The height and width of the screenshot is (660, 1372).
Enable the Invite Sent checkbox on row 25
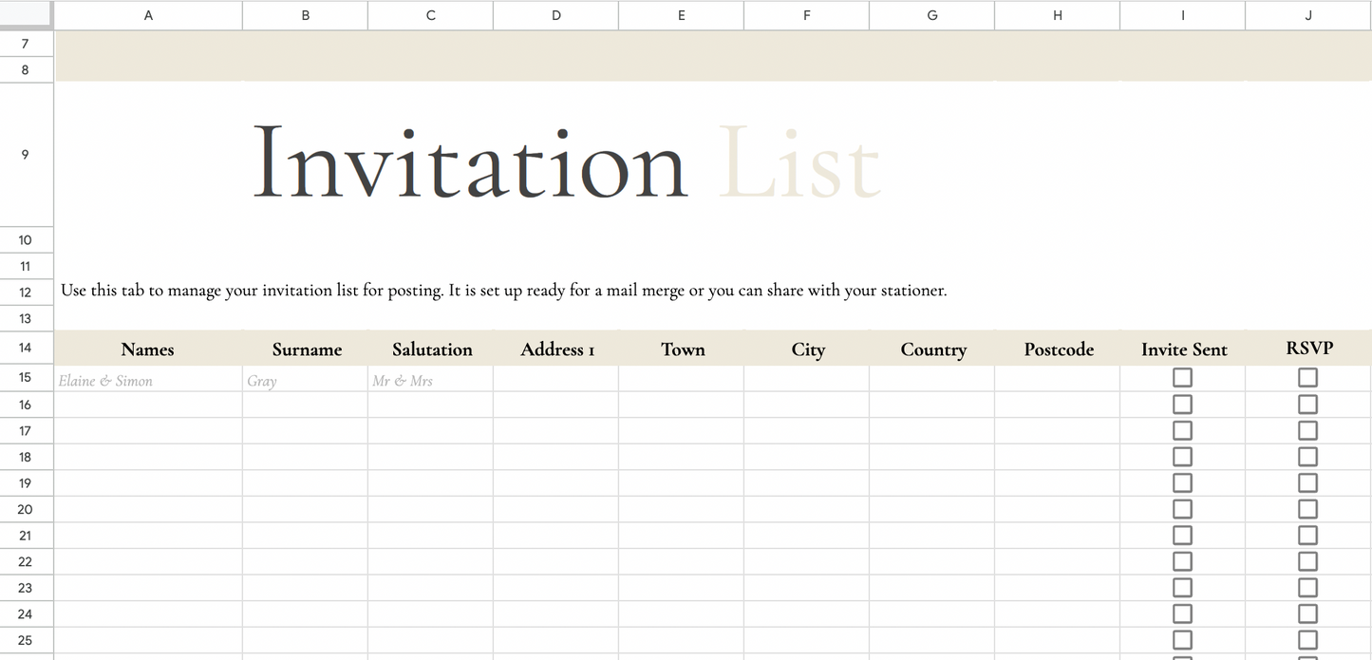tap(1182, 639)
